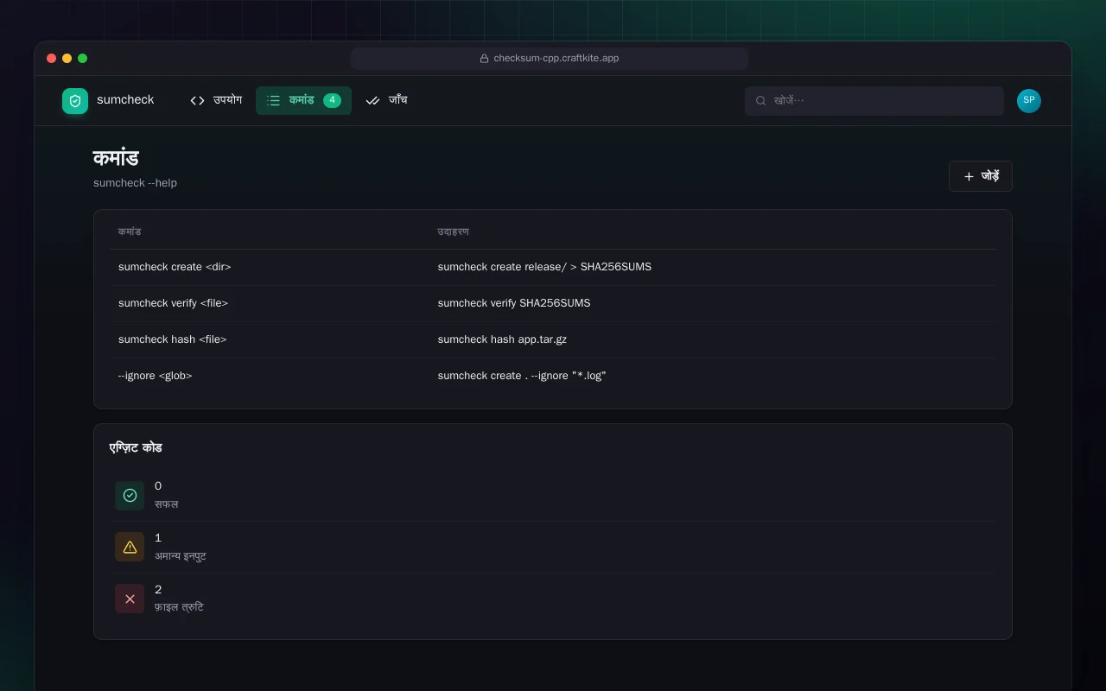
Task: Click the magnifier icon in search box
Action: coord(761,100)
